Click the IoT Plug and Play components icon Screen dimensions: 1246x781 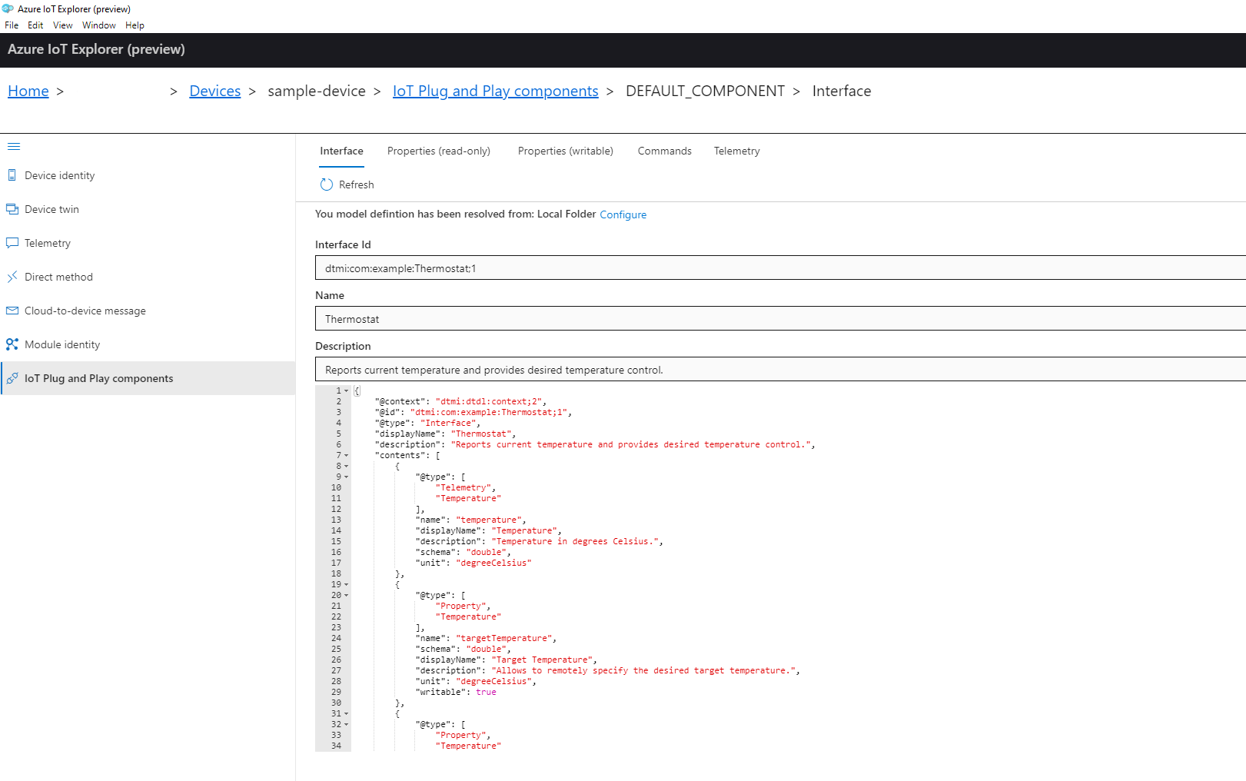point(12,378)
